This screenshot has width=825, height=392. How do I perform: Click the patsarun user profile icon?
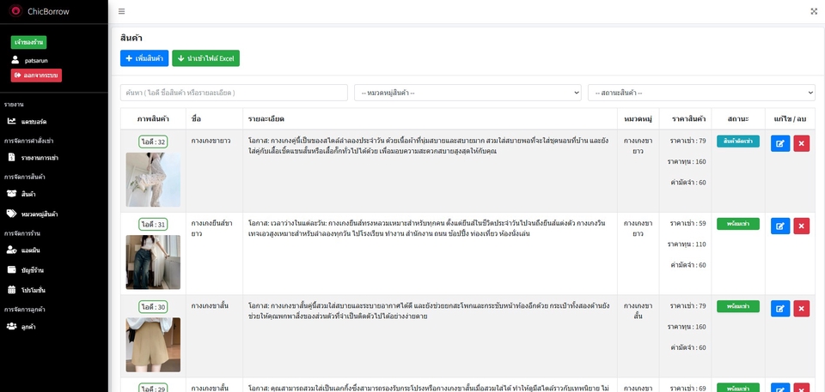[x=15, y=60]
